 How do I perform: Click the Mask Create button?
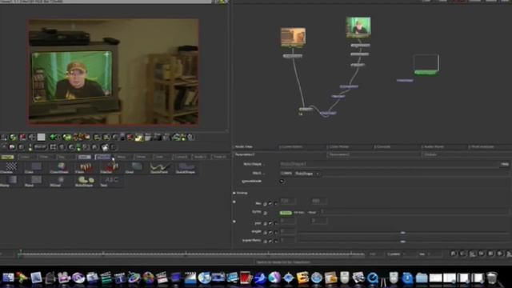[x=286, y=174]
